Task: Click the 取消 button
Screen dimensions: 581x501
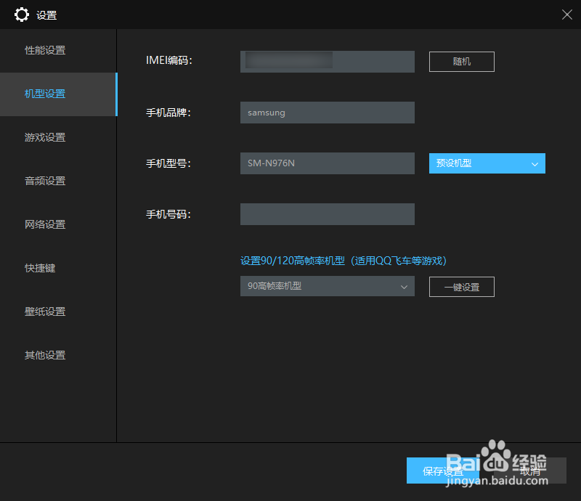Action: point(530,471)
